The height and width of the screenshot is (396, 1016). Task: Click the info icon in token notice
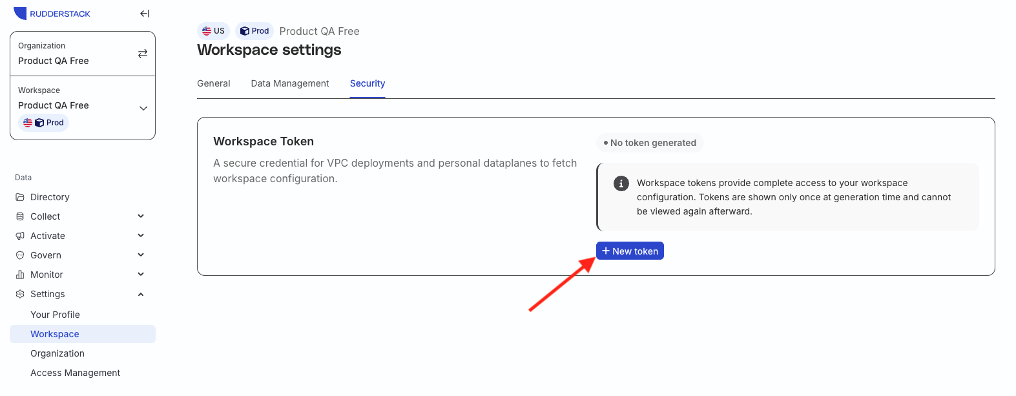pos(621,183)
